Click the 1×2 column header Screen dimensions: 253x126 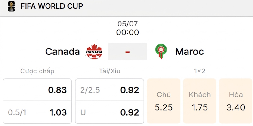[200, 71]
